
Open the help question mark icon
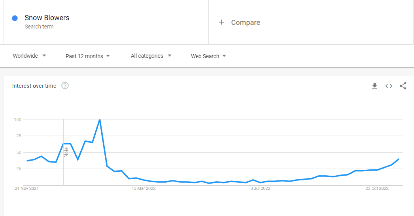tap(65, 85)
